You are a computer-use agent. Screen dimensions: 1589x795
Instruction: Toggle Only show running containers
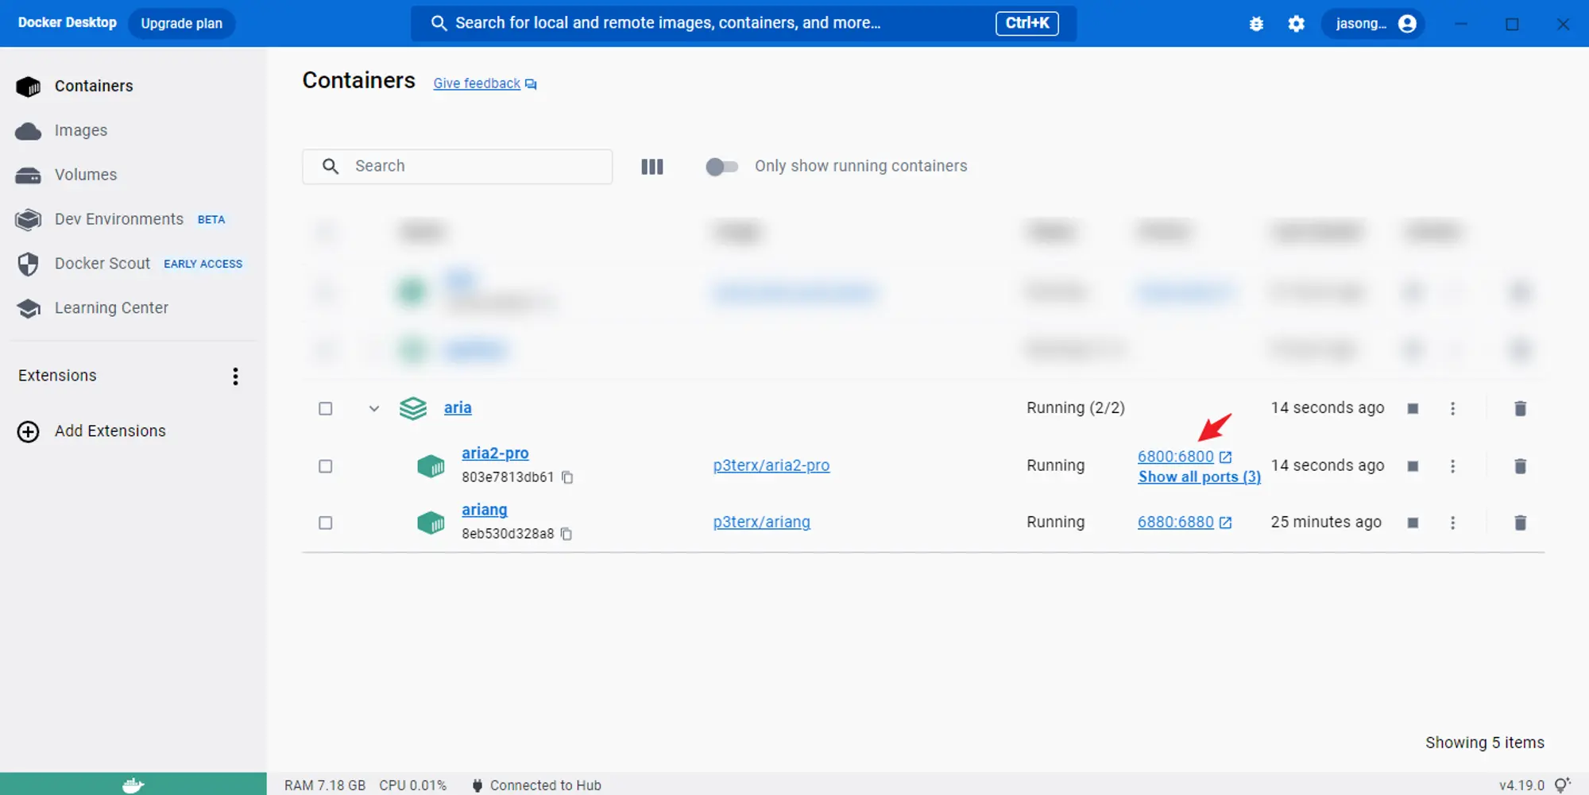721,167
